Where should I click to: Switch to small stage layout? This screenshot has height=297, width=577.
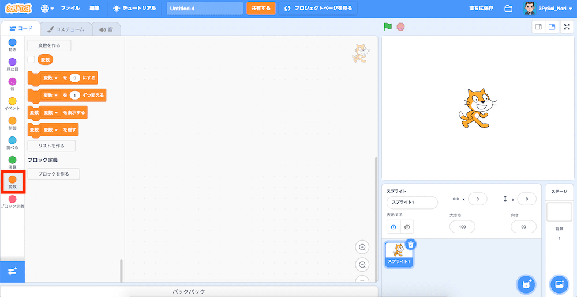tap(538, 27)
